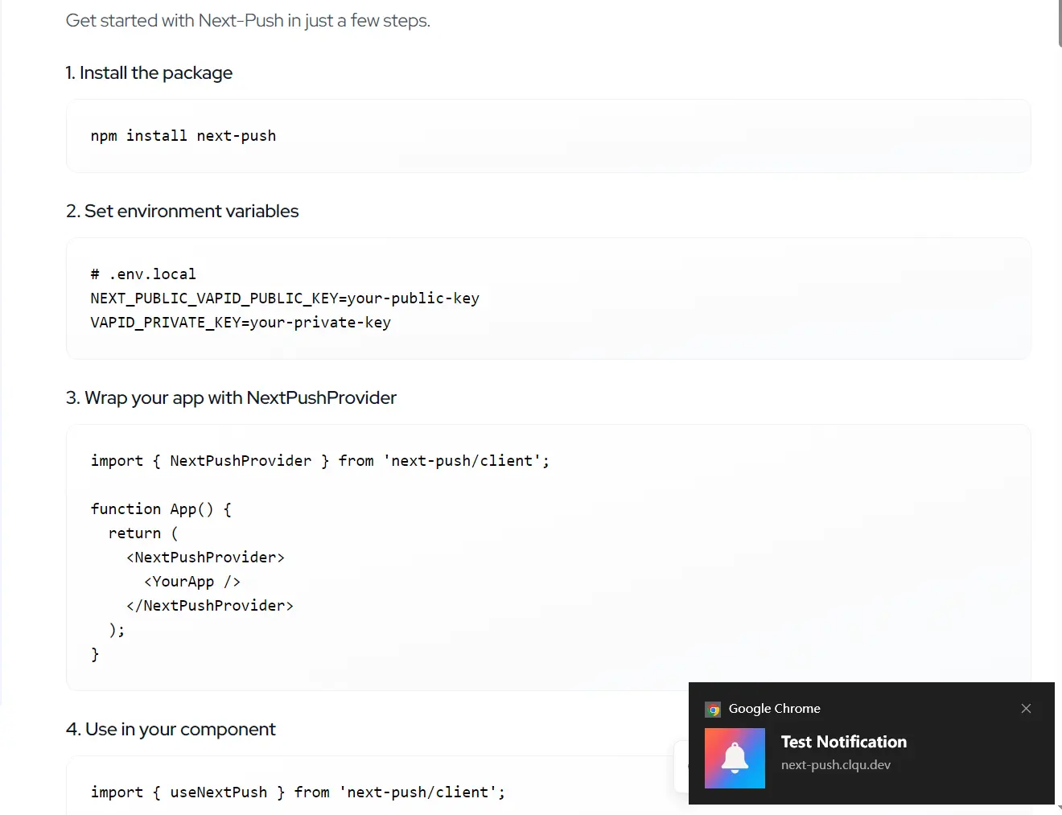Dismiss the Test Notification popup
This screenshot has width=1062, height=815.
click(1026, 709)
